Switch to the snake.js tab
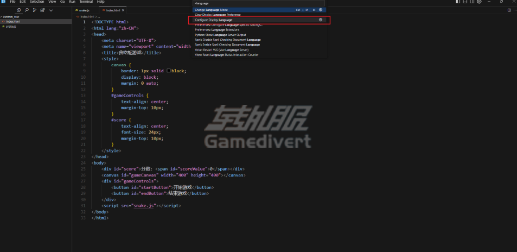Viewport: 517px width, 252px height. 84,10
